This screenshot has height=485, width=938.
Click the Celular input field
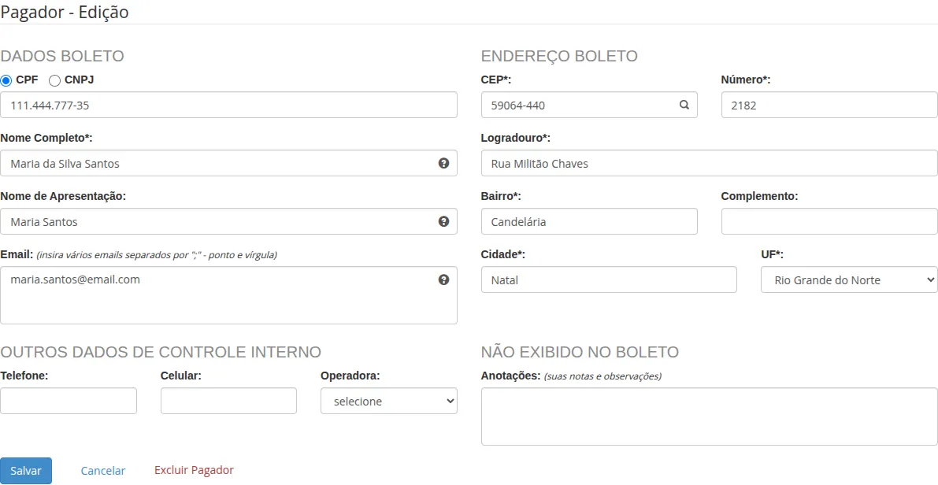point(228,401)
